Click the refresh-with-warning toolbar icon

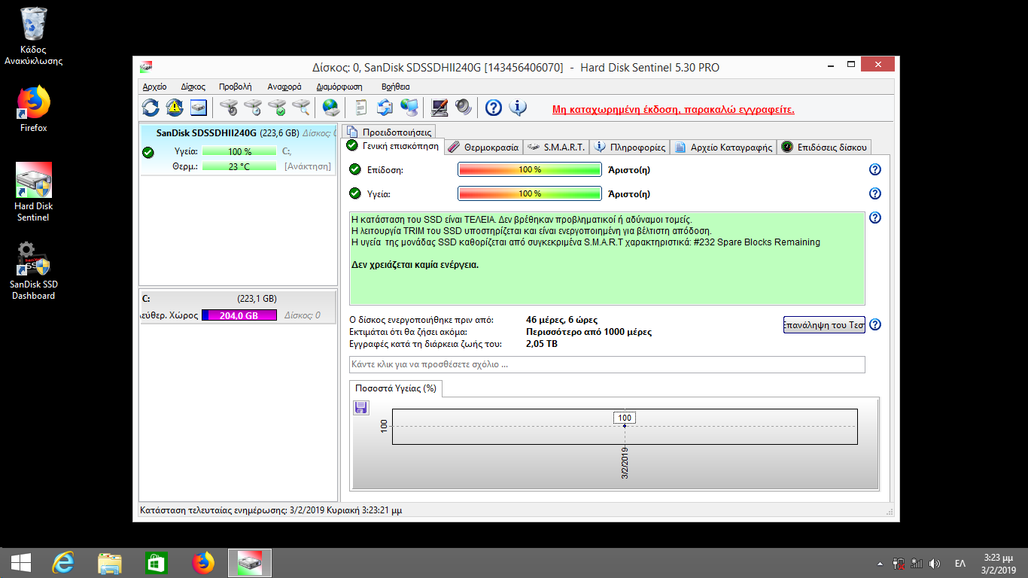175,108
